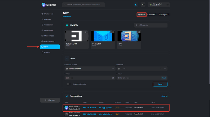Switch to Create NFT tab
This screenshot has height=117, width=210.
coord(152,15)
